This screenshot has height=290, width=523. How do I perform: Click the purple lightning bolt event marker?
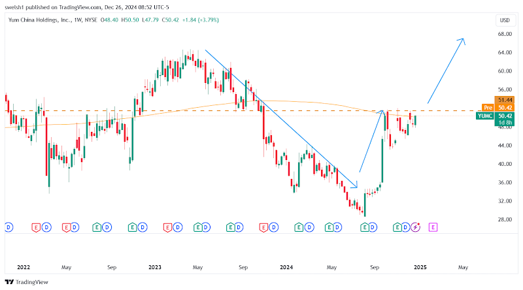point(415,227)
